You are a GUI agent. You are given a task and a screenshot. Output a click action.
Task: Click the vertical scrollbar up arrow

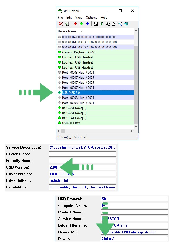click(x=136, y=31)
